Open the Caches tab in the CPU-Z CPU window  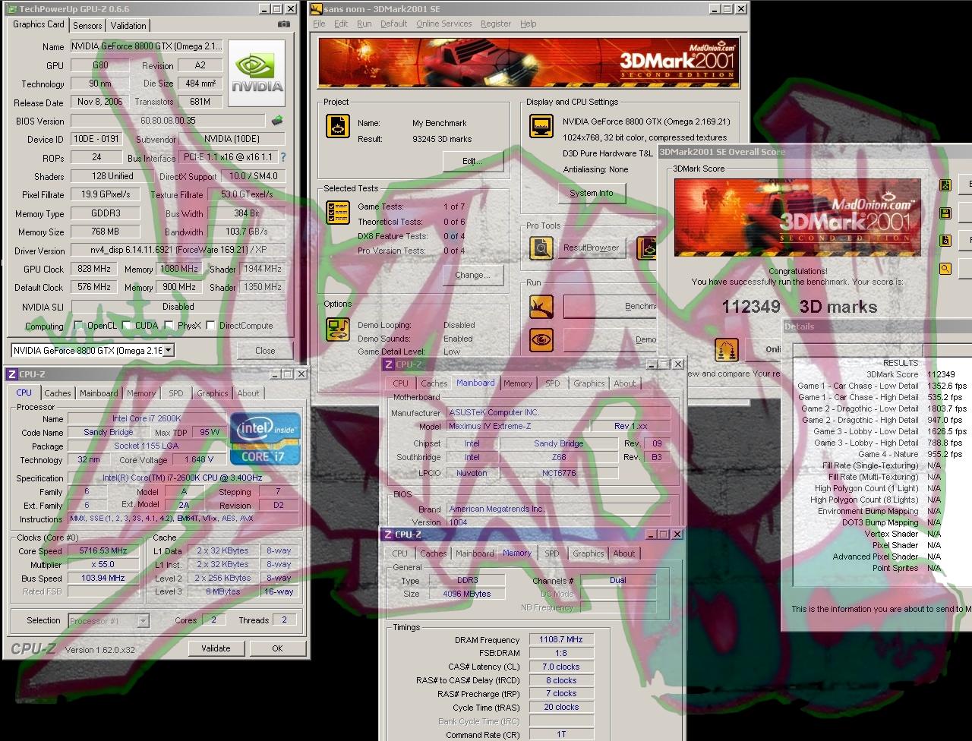point(57,393)
